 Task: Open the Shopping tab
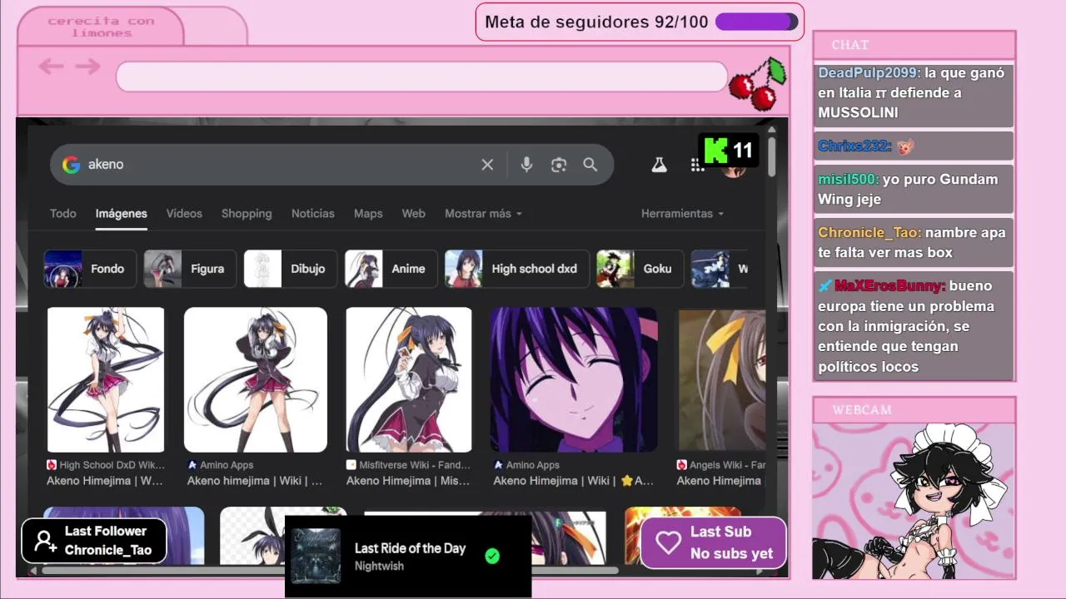click(247, 214)
